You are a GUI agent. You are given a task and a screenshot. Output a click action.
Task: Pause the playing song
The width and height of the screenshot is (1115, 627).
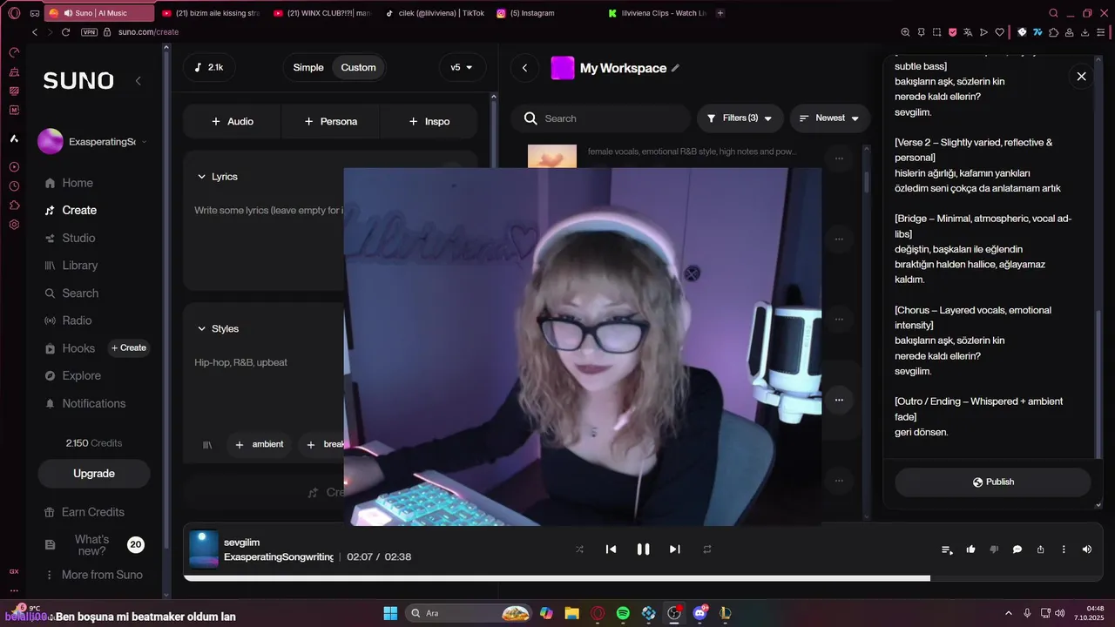pyautogui.click(x=643, y=549)
